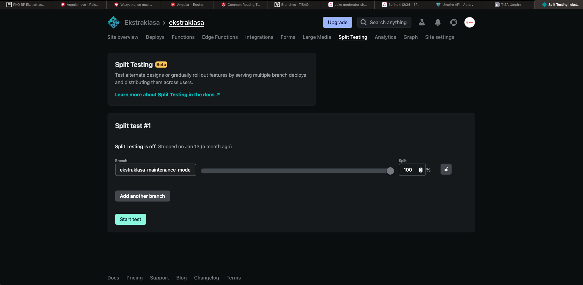Open the user avatar menu
The image size is (583, 285).
[x=470, y=22]
